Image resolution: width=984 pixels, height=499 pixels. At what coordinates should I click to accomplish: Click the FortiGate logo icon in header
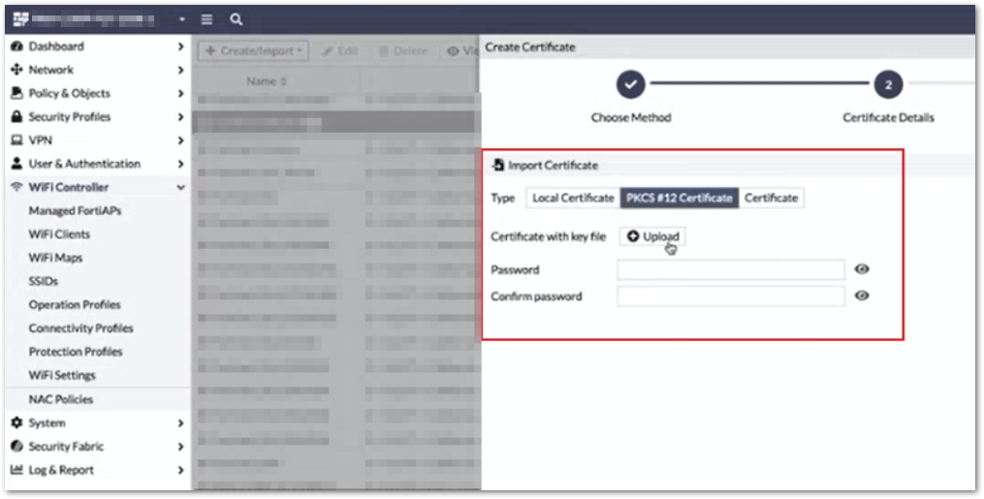[x=20, y=19]
